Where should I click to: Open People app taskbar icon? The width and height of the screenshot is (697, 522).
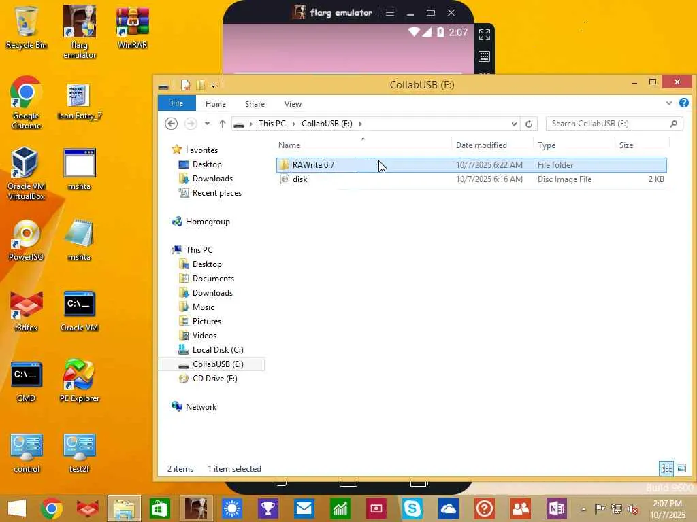pyautogui.click(x=521, y=508)
